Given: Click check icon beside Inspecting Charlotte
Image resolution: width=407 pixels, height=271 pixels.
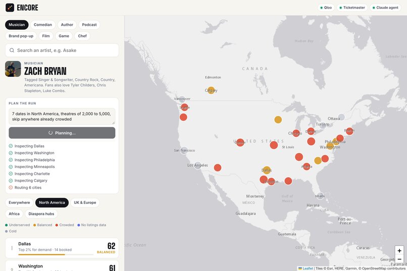Looking at the screenshot, I should (x=11, y=174).
